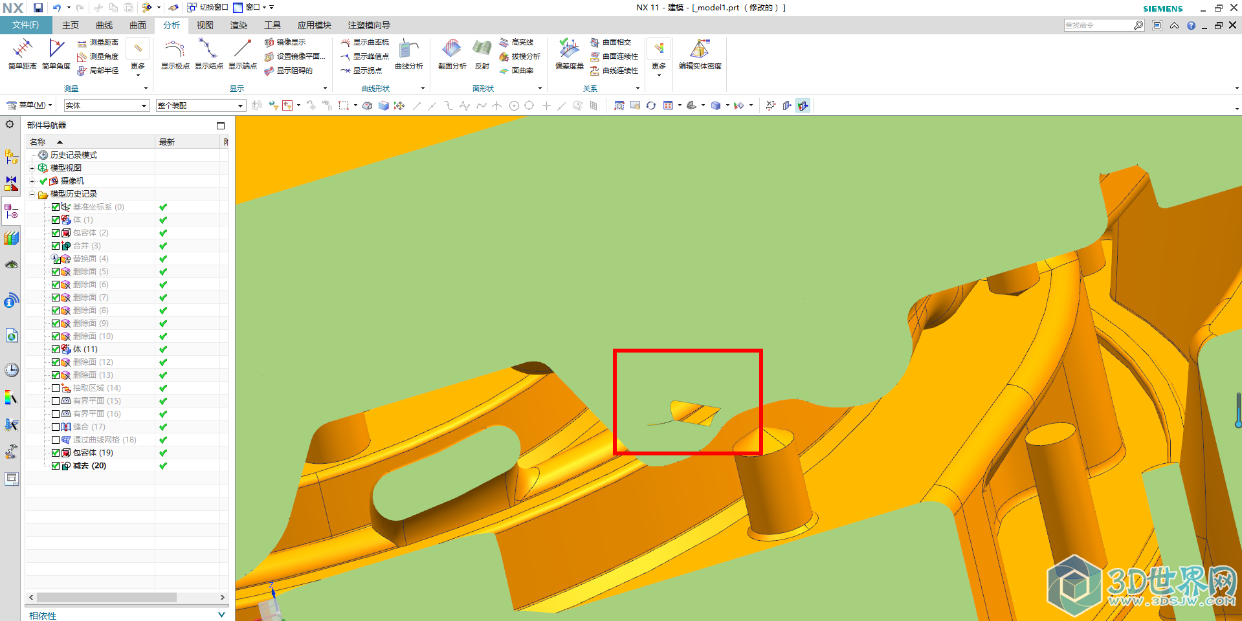The height and width of the screenshot is (621, 1242).
Task: Click the 最新 column header
Action: pos(188,142)
